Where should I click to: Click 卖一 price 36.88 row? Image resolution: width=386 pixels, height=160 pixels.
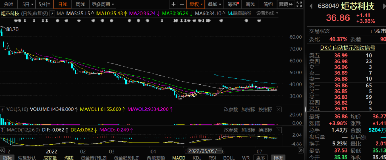click(x=346, y=78)
